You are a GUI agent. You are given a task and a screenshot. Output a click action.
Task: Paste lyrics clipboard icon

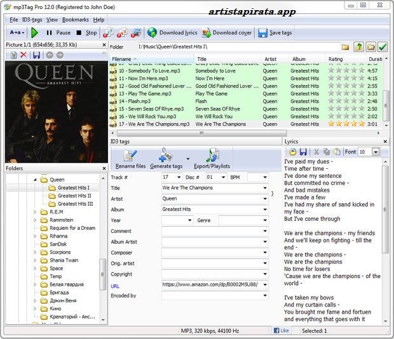click(x=337, y=152)
